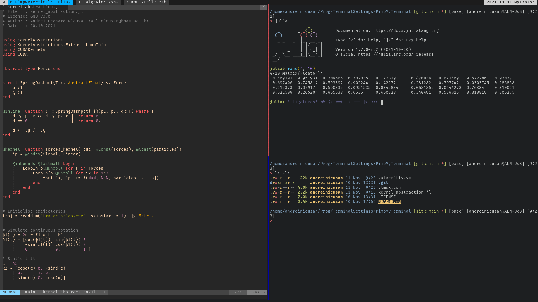The height and width of the screenshot is (302, 538).
Task: Click the README.md file in ls listing
Action: 389,202
